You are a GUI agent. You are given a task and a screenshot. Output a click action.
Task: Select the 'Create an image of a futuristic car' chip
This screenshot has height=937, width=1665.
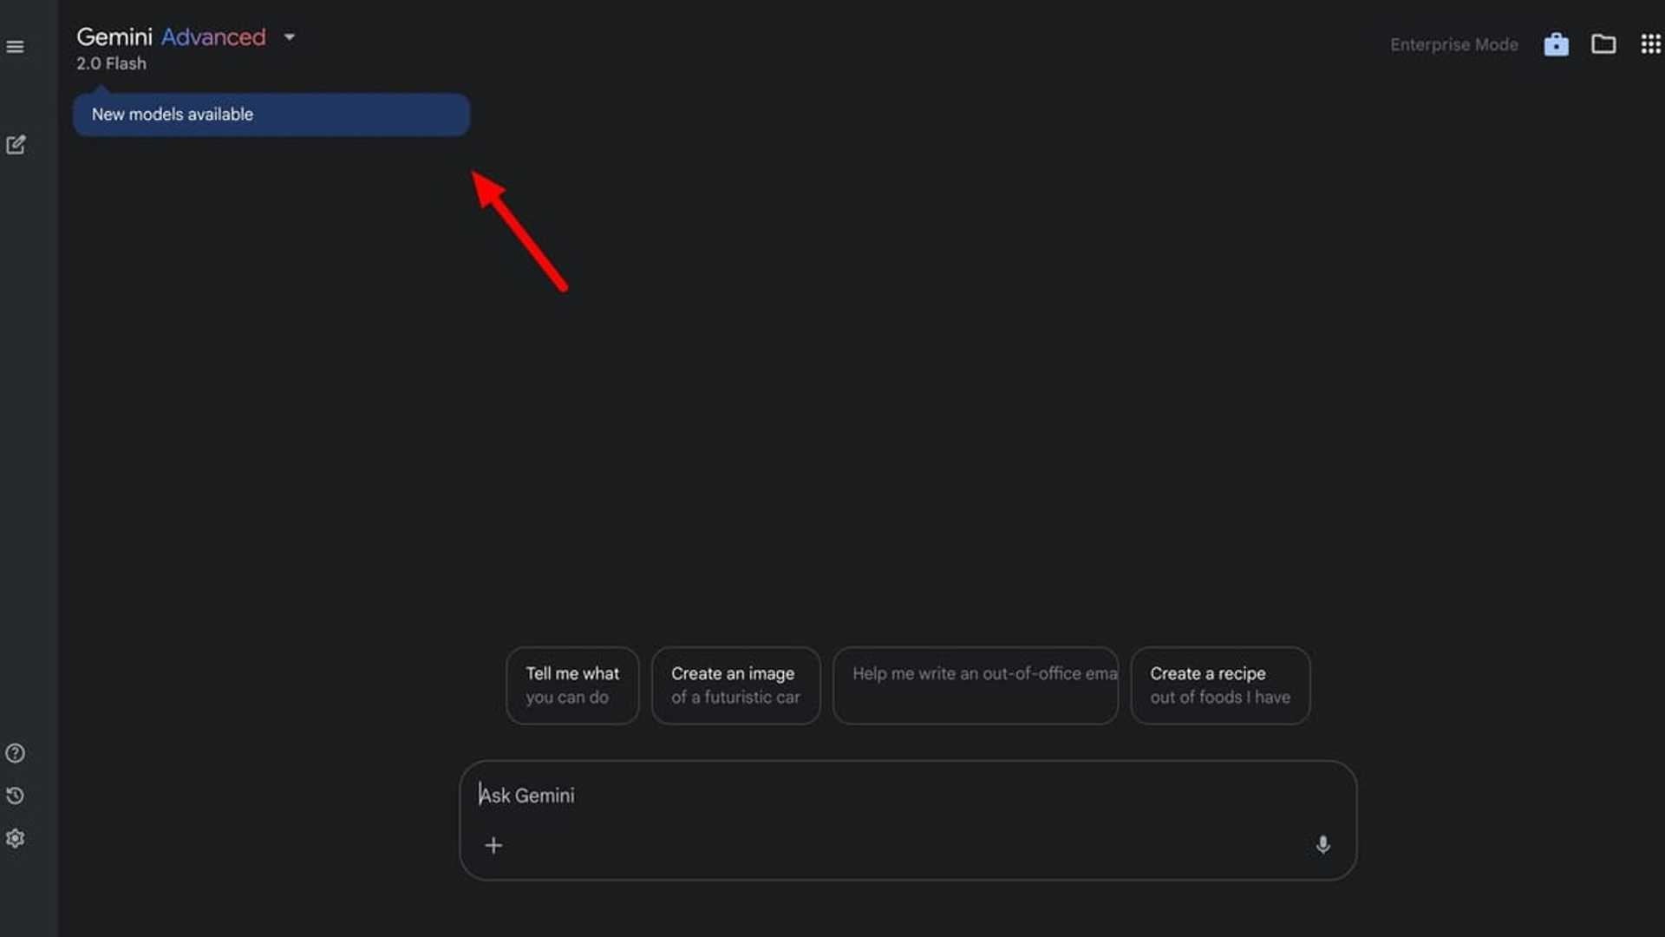[735, 685]
